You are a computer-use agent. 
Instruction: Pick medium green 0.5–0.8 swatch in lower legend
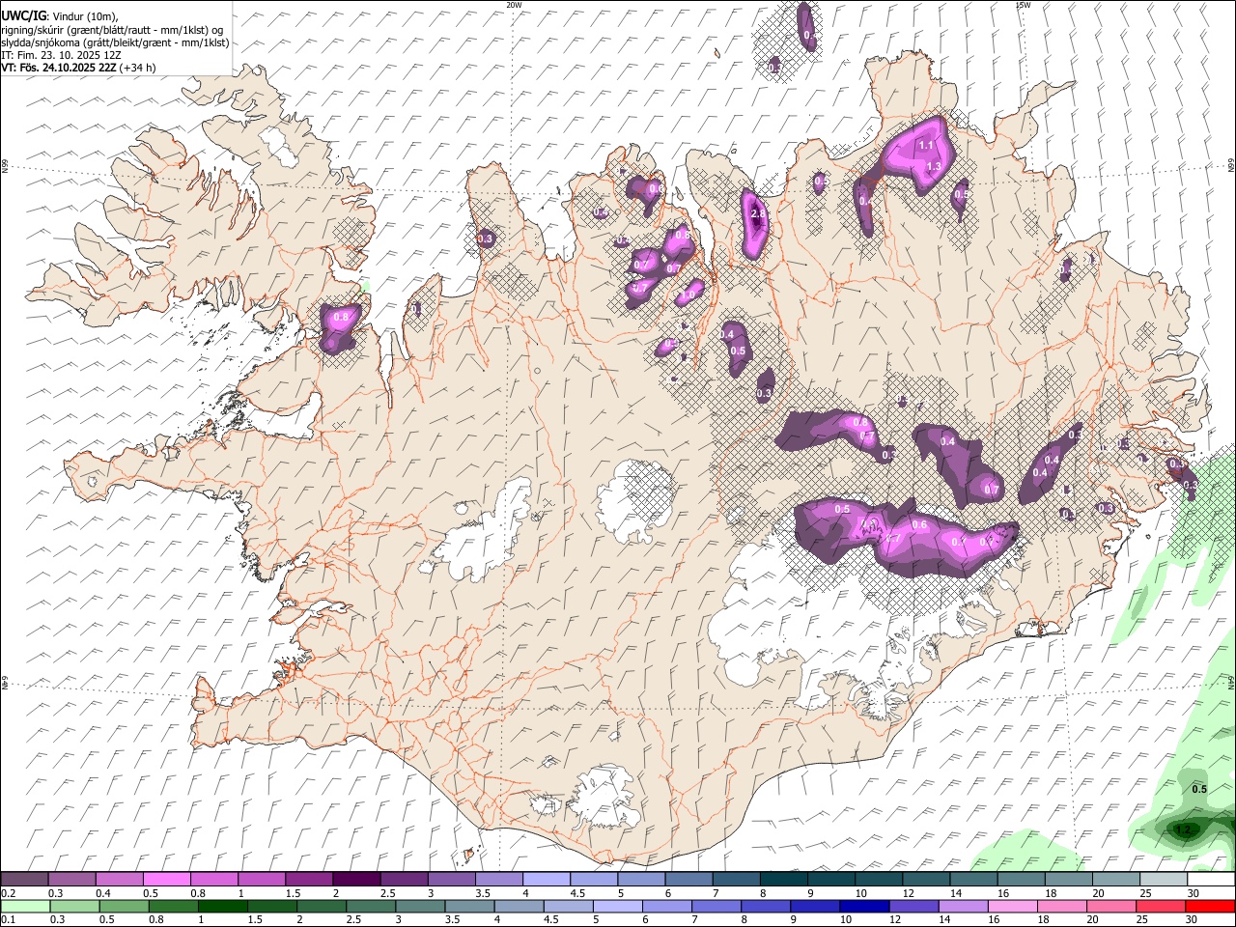[124, 906]
